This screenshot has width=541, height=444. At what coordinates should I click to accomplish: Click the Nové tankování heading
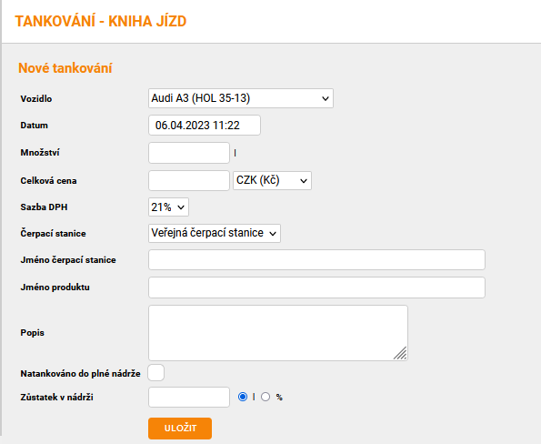point(65,68)
